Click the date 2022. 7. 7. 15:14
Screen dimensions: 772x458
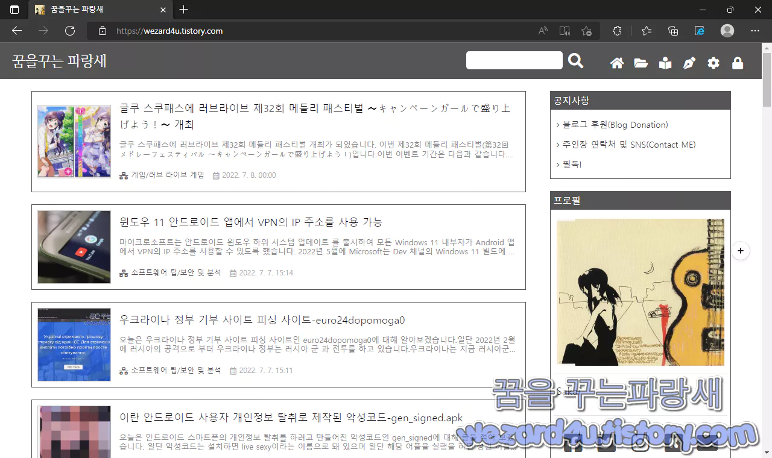pos(266,273)
